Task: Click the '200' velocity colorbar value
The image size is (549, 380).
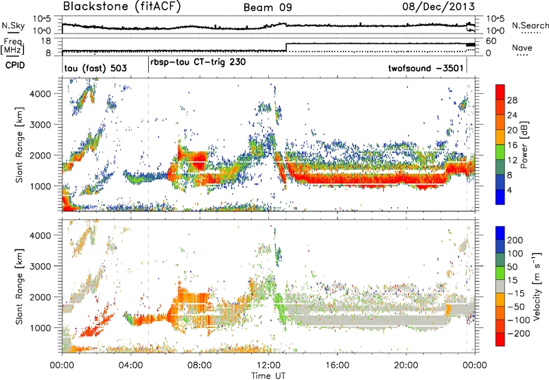Action: [x=515, y=240]
